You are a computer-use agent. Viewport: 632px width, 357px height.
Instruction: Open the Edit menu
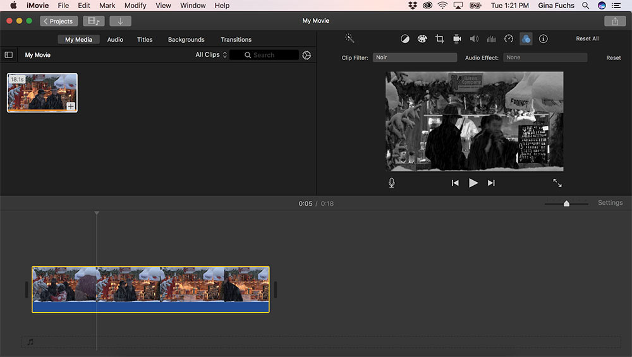pyautogui.click(x=84, y=6)
